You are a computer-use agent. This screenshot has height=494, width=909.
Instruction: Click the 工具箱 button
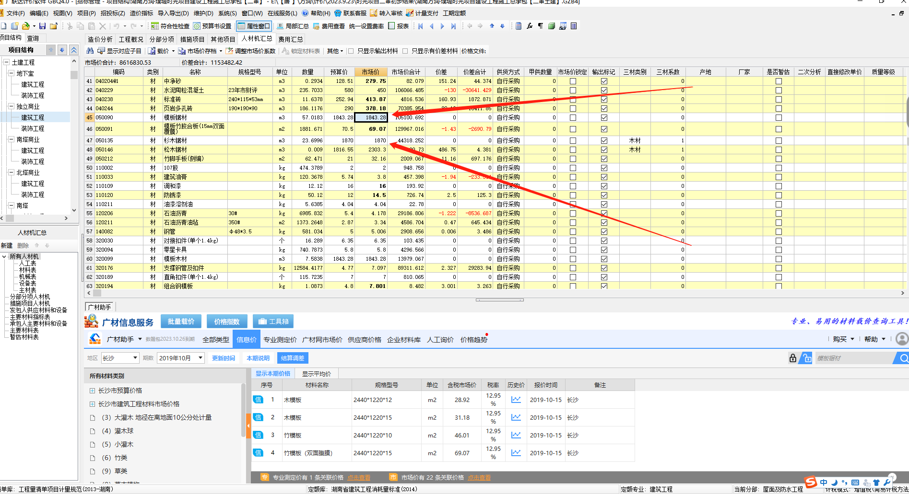(x=273, y=322)
